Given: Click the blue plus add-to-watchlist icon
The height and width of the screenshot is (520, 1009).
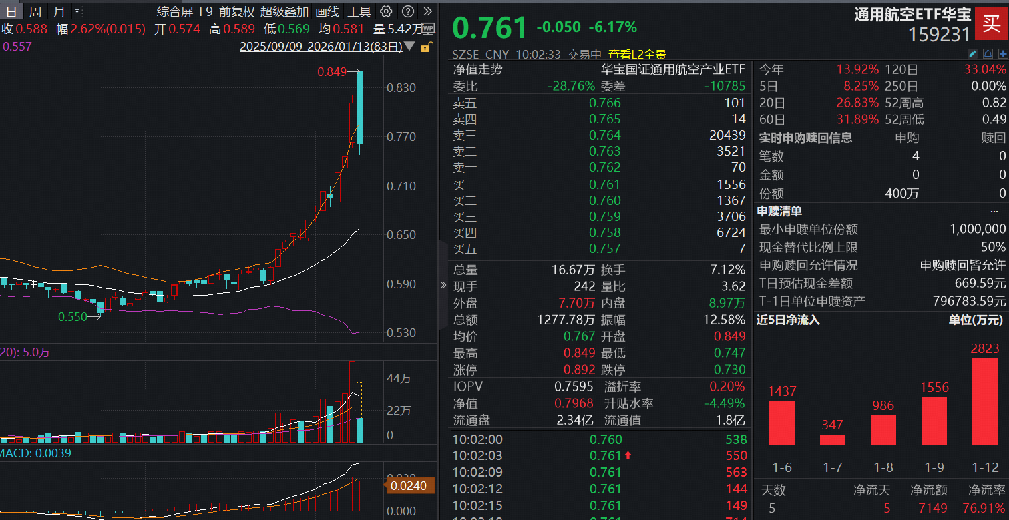Looking at the screenshot, I should tap(1003, 53).
